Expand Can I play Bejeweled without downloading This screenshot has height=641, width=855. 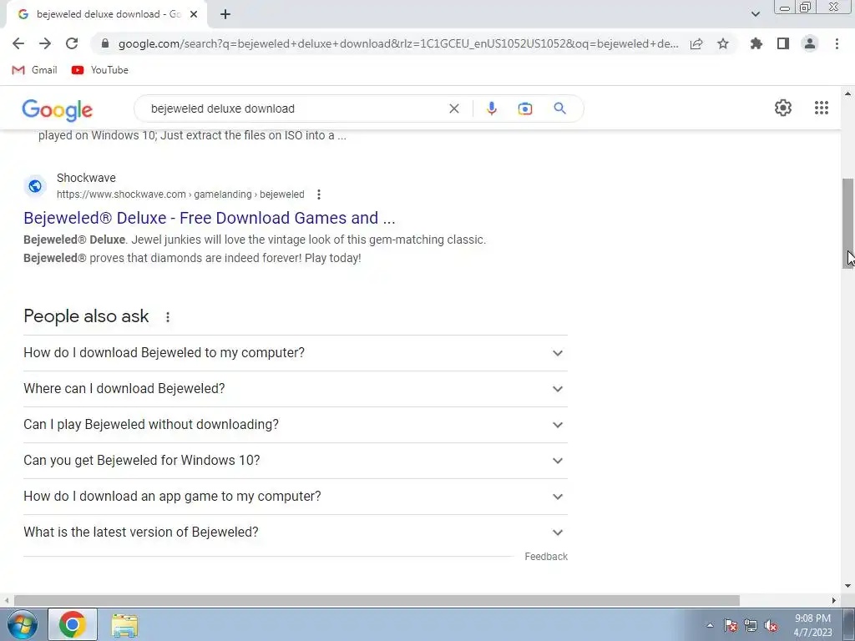point(296,425)
